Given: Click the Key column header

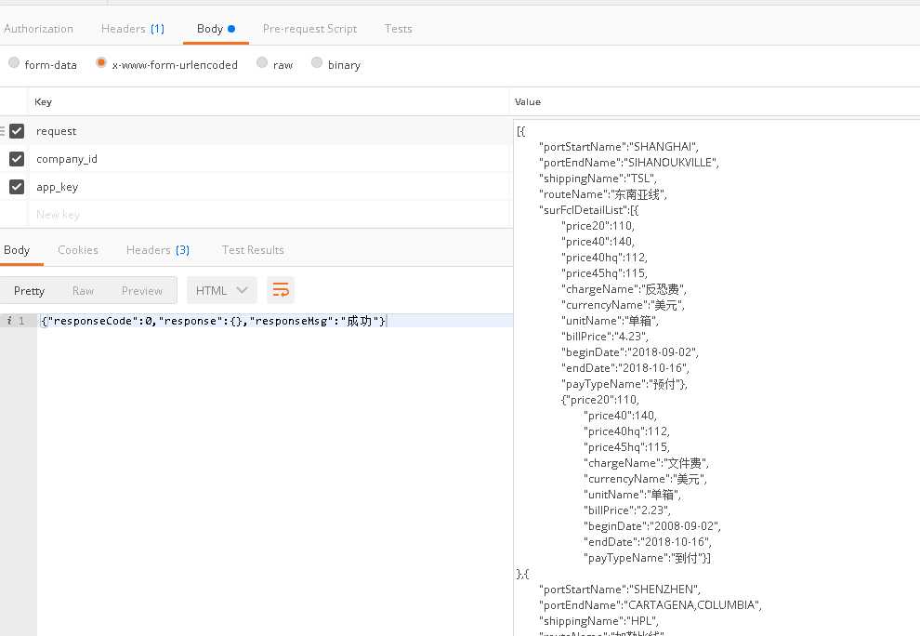Looking at the screenshot, I should (44, 101).
